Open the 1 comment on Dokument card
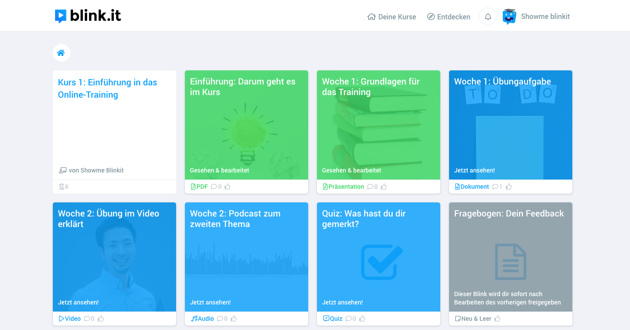The image size is (630, 330). pos(497,187)
